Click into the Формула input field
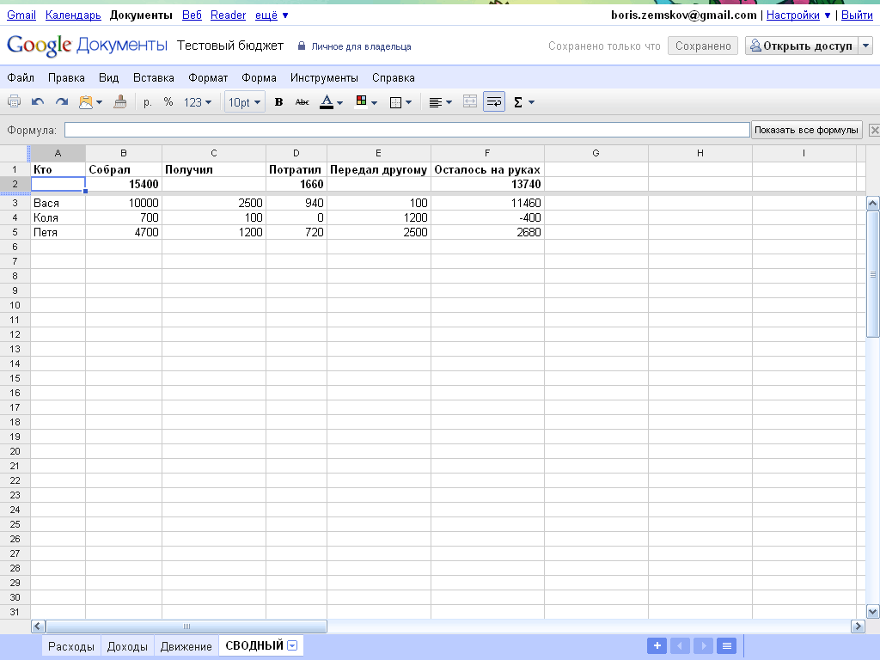This screenshot has width=880, height=660. tap(406, 130)
